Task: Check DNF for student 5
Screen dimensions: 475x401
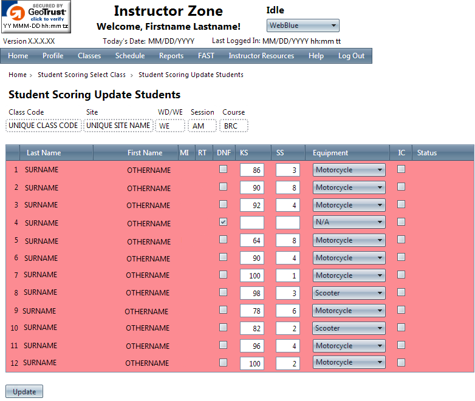Action: (224, 240)
